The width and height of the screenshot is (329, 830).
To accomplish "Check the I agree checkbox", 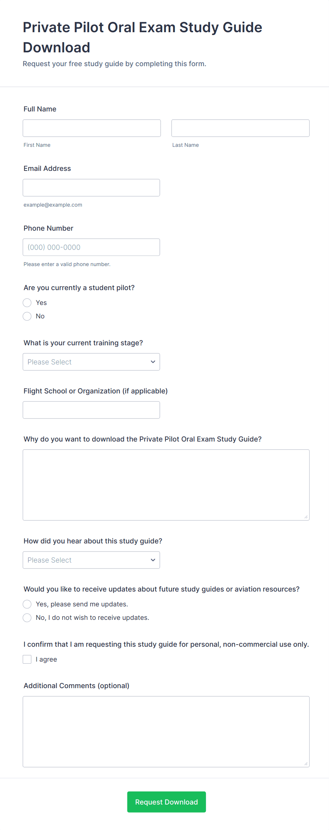I will [x=27, y=659].
